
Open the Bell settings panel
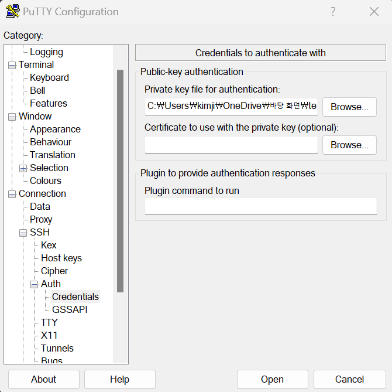pyautogui.click(x=37, y=91)
